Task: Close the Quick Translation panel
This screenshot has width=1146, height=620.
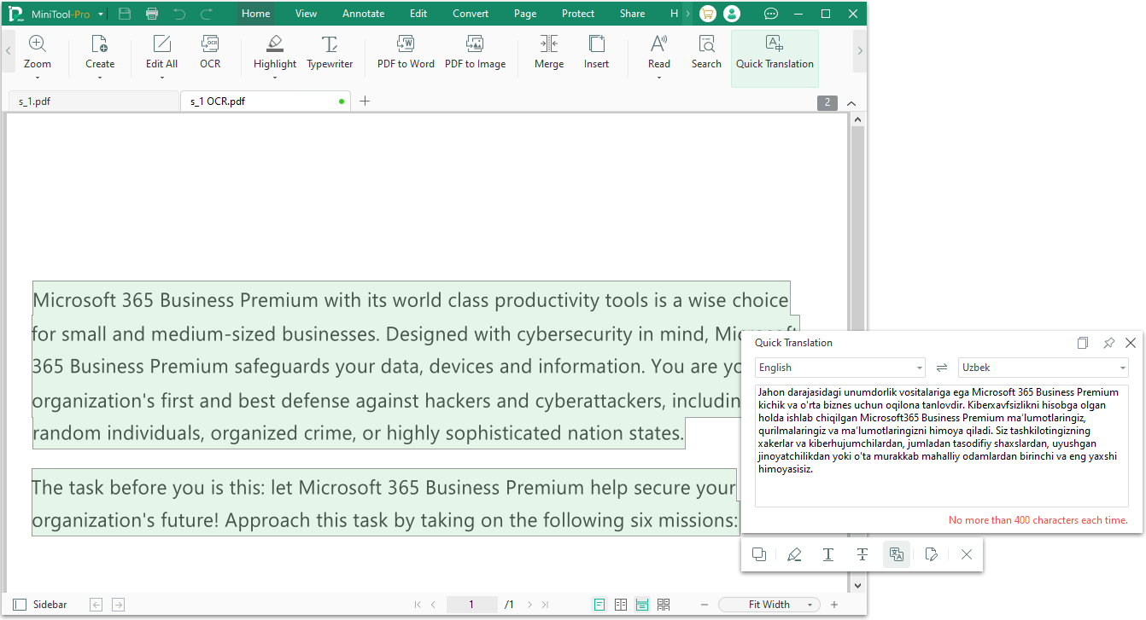Action: point(1131,343)
